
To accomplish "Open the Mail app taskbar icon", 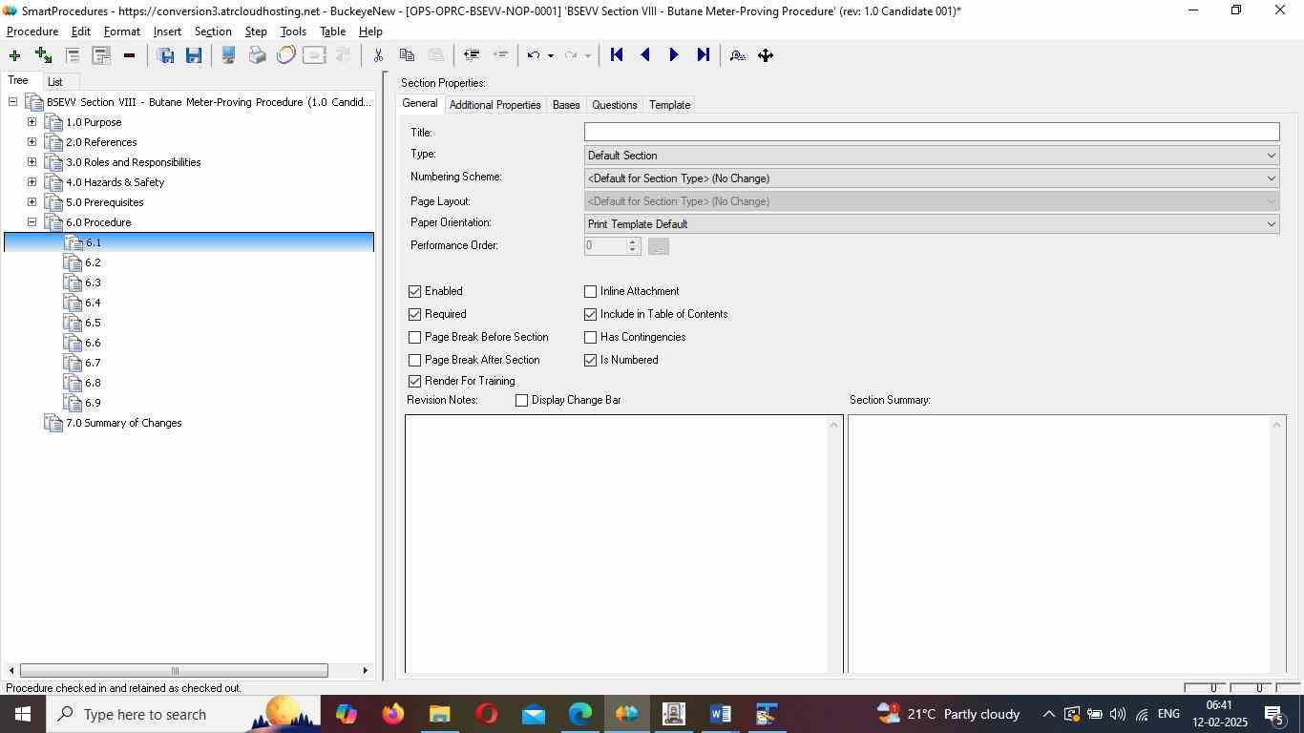I will (x=534, y=714).
